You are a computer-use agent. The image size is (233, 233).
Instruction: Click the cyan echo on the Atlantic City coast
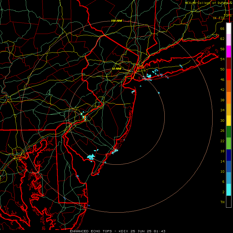115,151
